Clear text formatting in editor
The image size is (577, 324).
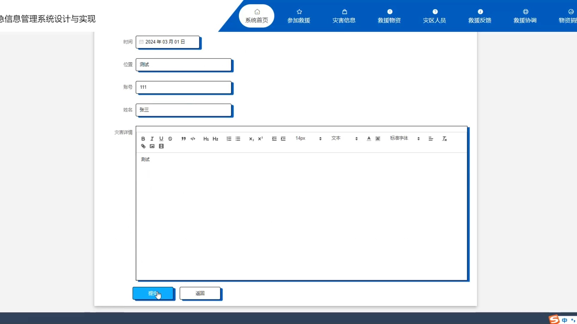point(444,139)
